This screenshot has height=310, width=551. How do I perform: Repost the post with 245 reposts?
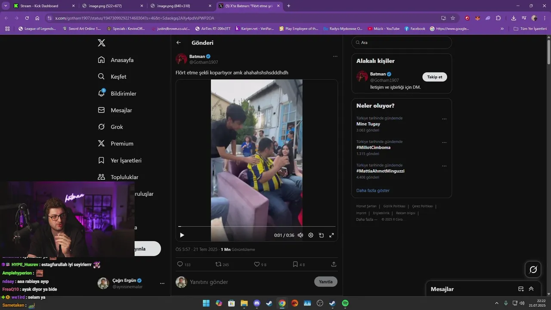tap(222, 264)
